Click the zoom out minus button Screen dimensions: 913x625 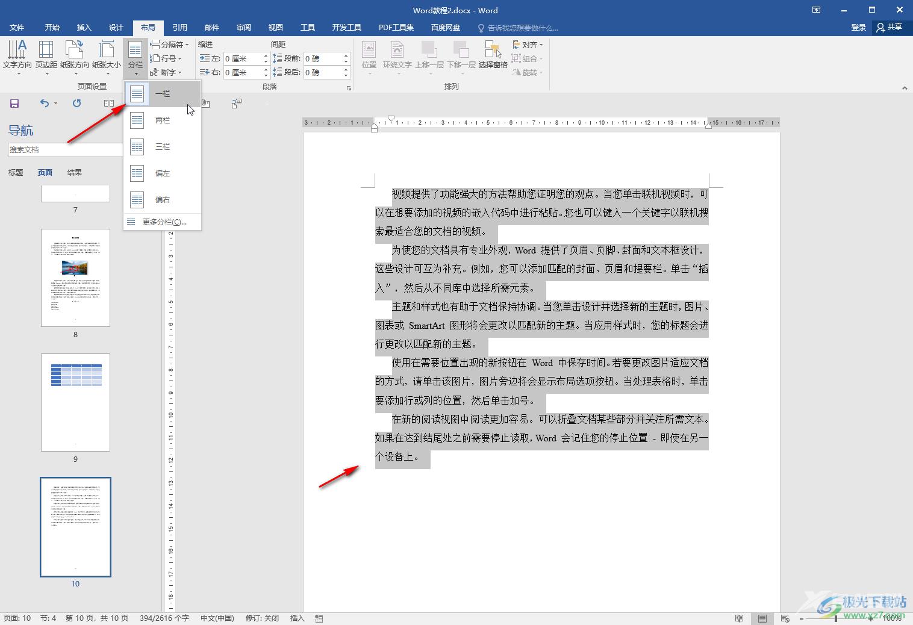(802, 618)
